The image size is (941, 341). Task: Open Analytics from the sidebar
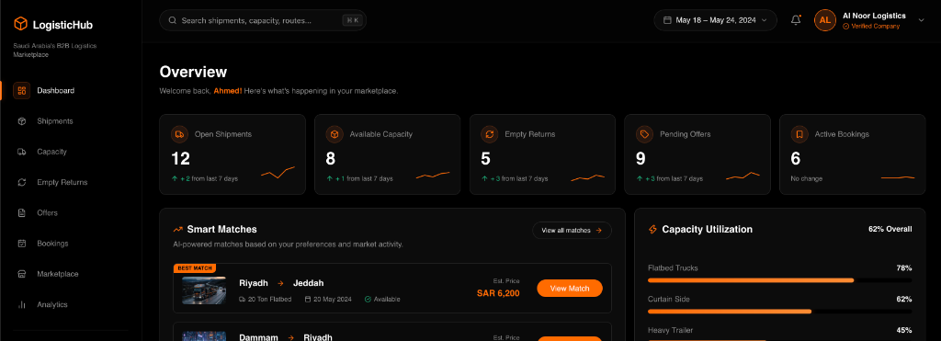coord(71,305)
